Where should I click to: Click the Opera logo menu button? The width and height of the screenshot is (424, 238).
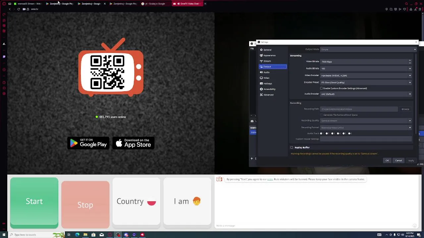4,4
